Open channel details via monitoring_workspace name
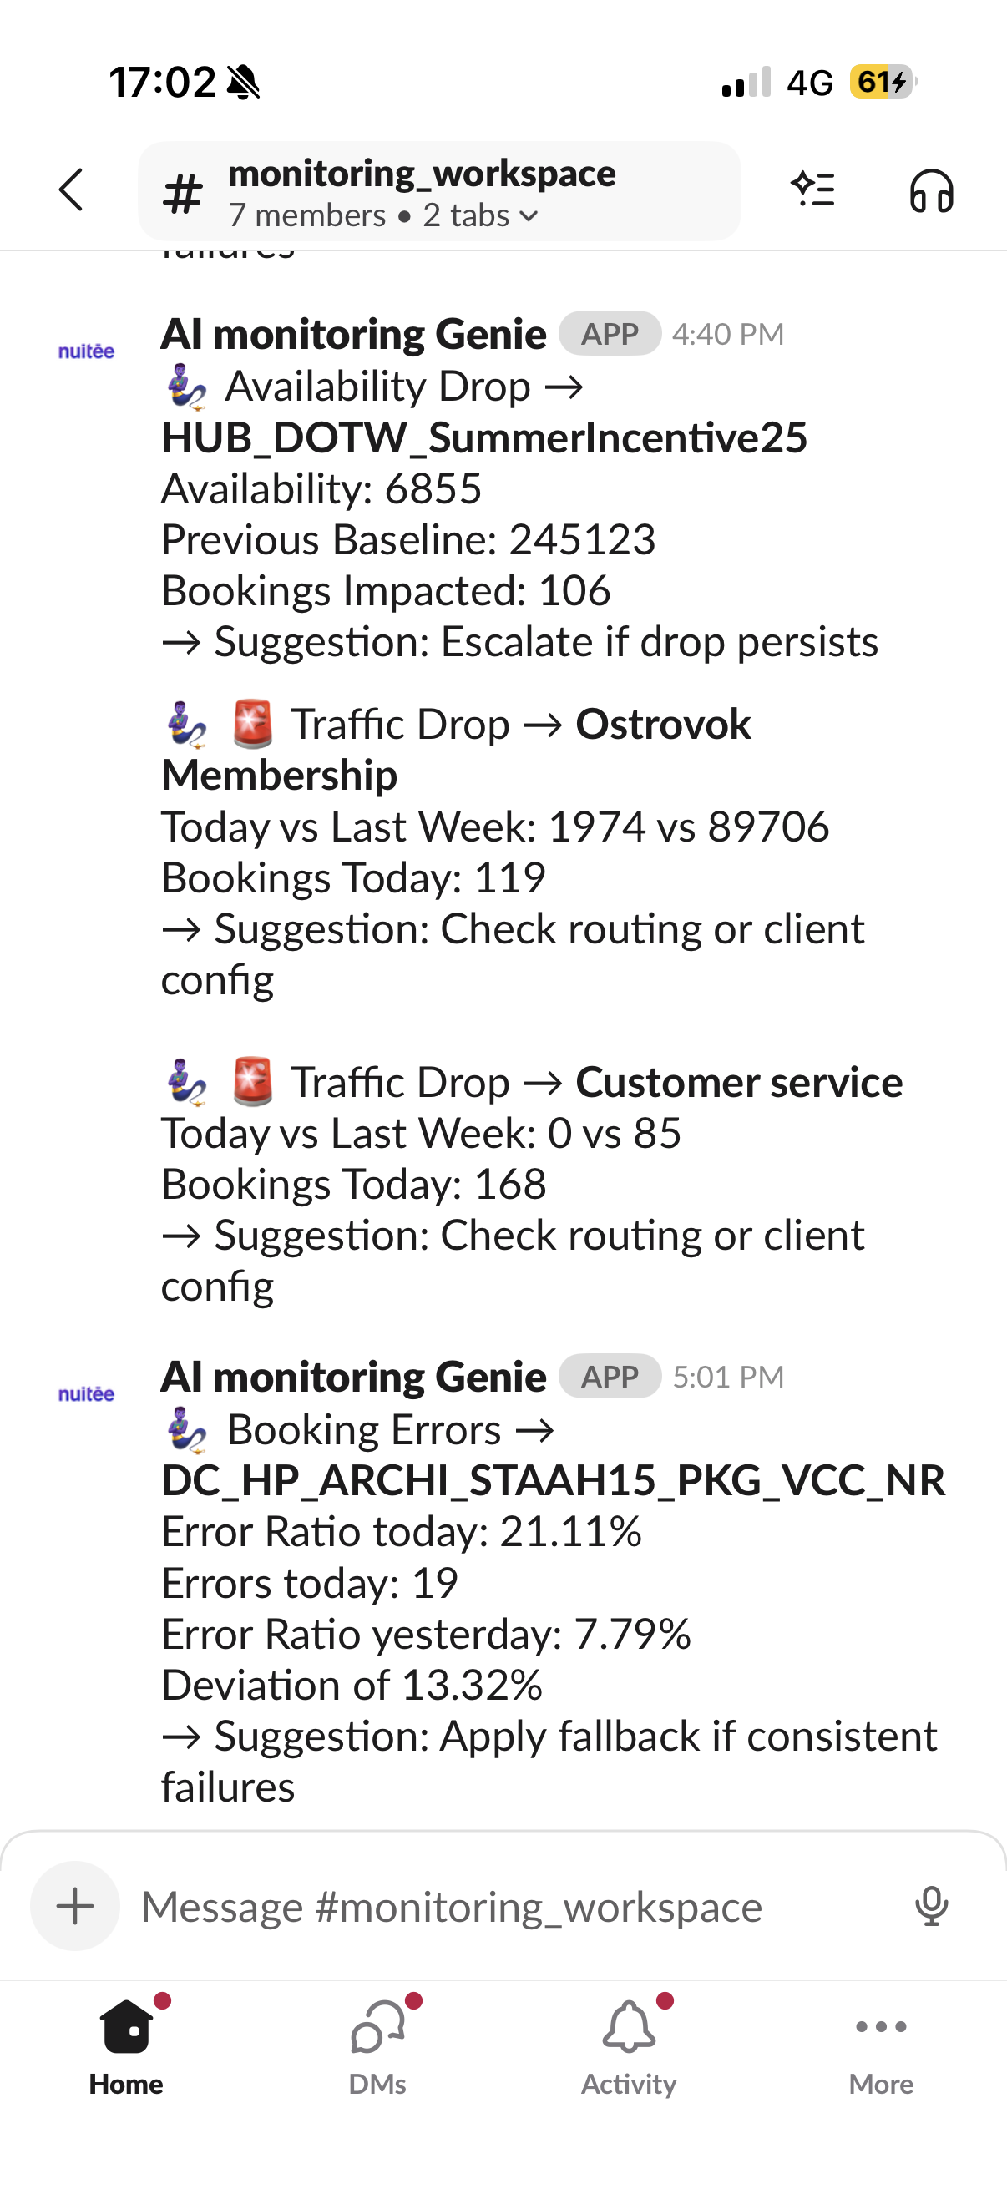Viewport: 1007px width, 2189px height. [x=423, y=173]
